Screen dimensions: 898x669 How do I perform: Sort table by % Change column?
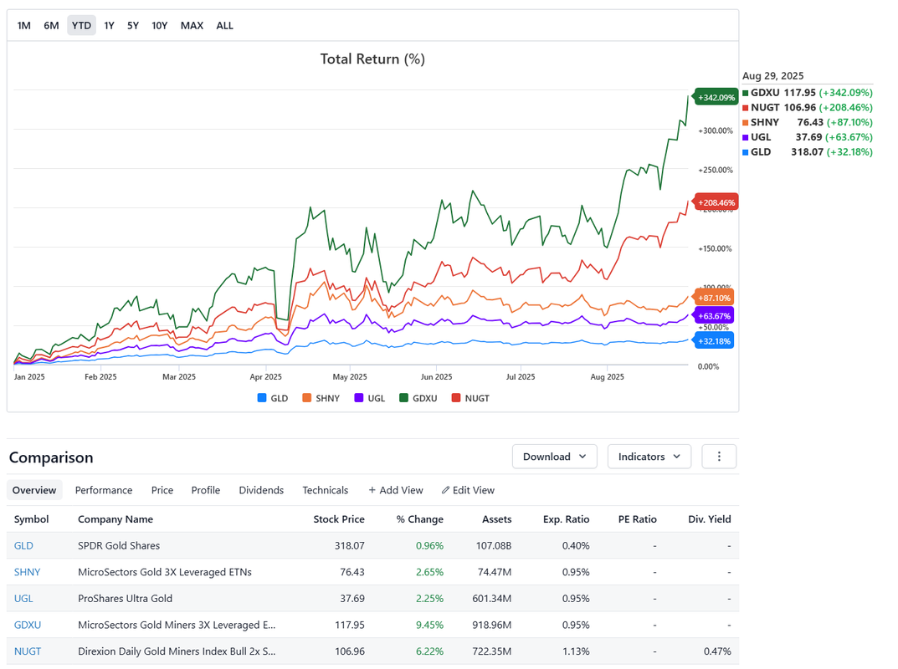point(420,519)
